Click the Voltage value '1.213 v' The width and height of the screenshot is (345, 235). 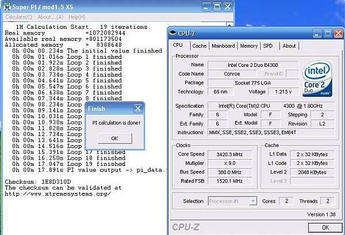point(283,92)
